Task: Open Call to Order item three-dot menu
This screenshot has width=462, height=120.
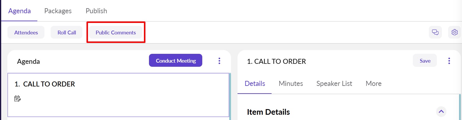Action: [x=449, y=61]
